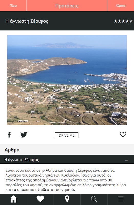This screenshot has width=134, height=205.
Task: Click the DRIVE ME button
Action: click(x=67, y=135)
